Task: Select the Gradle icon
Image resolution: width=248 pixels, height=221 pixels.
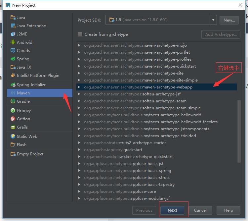Action: click(13, 101)
